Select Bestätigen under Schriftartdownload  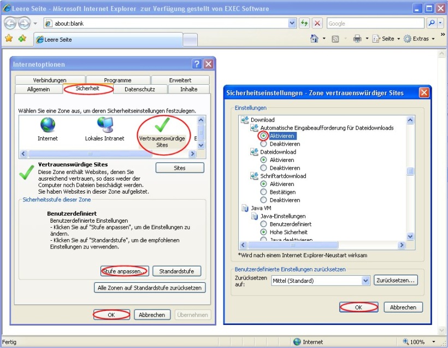(263, 192)
